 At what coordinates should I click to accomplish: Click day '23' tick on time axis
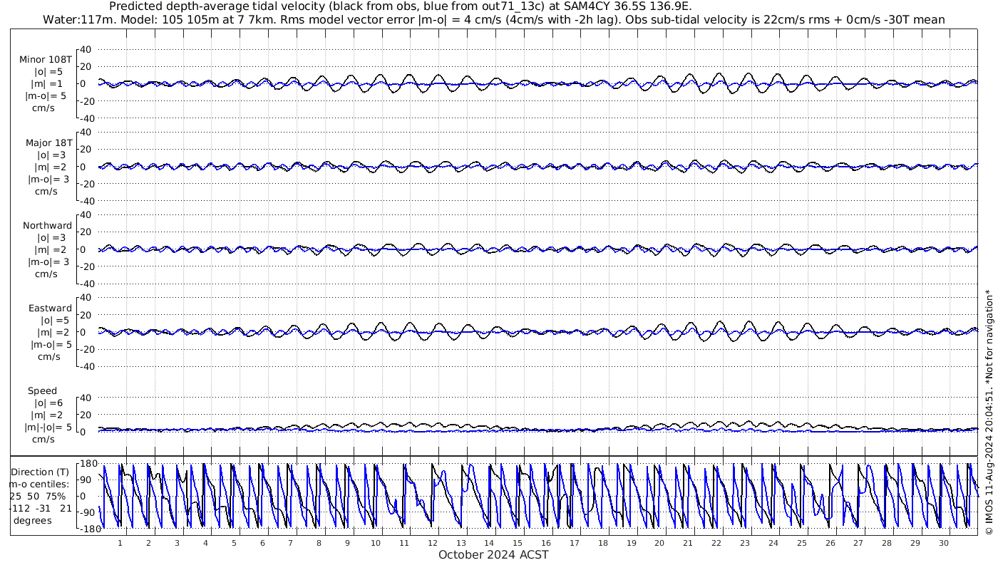[745, 543]
